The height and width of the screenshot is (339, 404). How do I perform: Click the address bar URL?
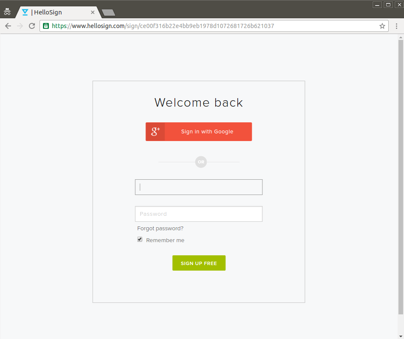(163, 26)
